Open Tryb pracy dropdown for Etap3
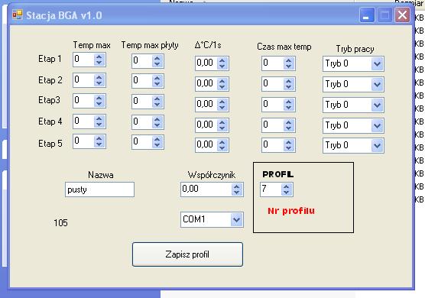The height and width of the screenshot is (298, 425). (377, 105)
